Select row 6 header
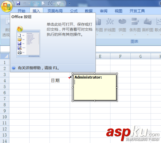161x143 pixels. (5, 92)
